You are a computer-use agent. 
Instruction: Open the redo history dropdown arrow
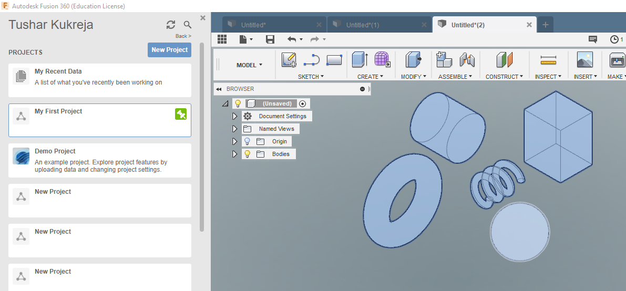click(x=324, y=39)
